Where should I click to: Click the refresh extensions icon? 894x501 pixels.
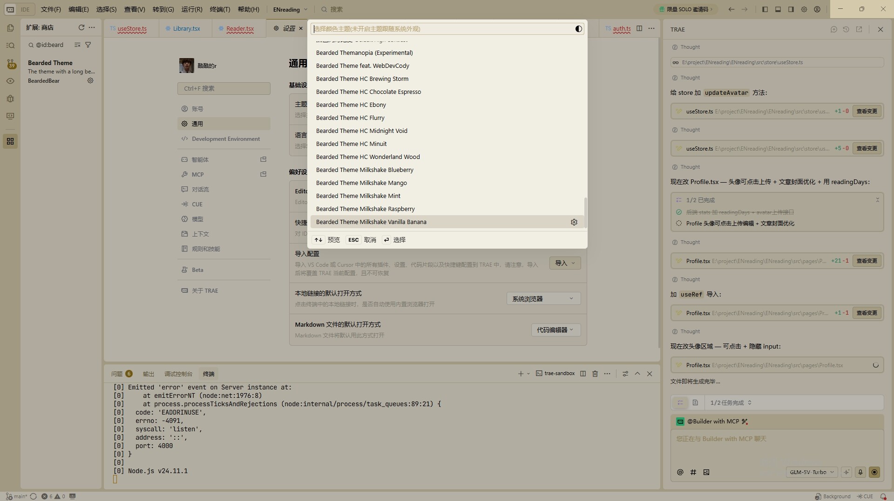(81, 27)
